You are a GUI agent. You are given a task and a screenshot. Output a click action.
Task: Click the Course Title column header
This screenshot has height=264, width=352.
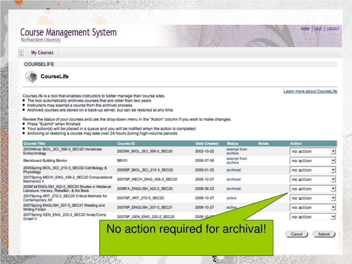(34, 143)
